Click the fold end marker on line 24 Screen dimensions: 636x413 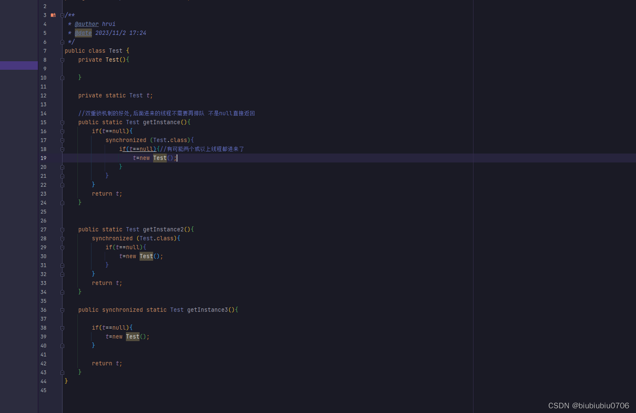pos(62,203)
